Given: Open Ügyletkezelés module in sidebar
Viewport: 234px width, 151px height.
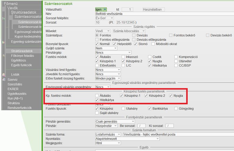Looking at the screenshot, I should 17,94.
